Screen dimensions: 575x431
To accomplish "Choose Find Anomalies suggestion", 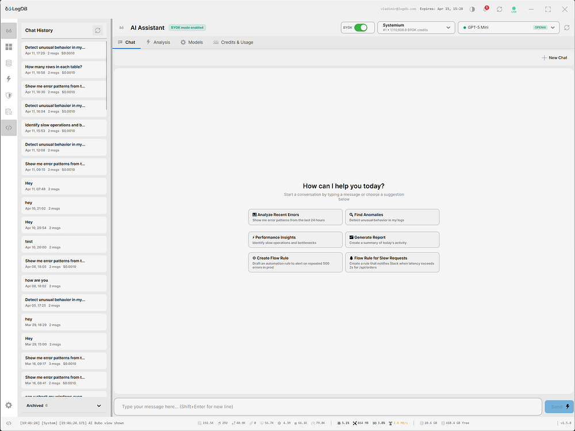I will point(392,217).
